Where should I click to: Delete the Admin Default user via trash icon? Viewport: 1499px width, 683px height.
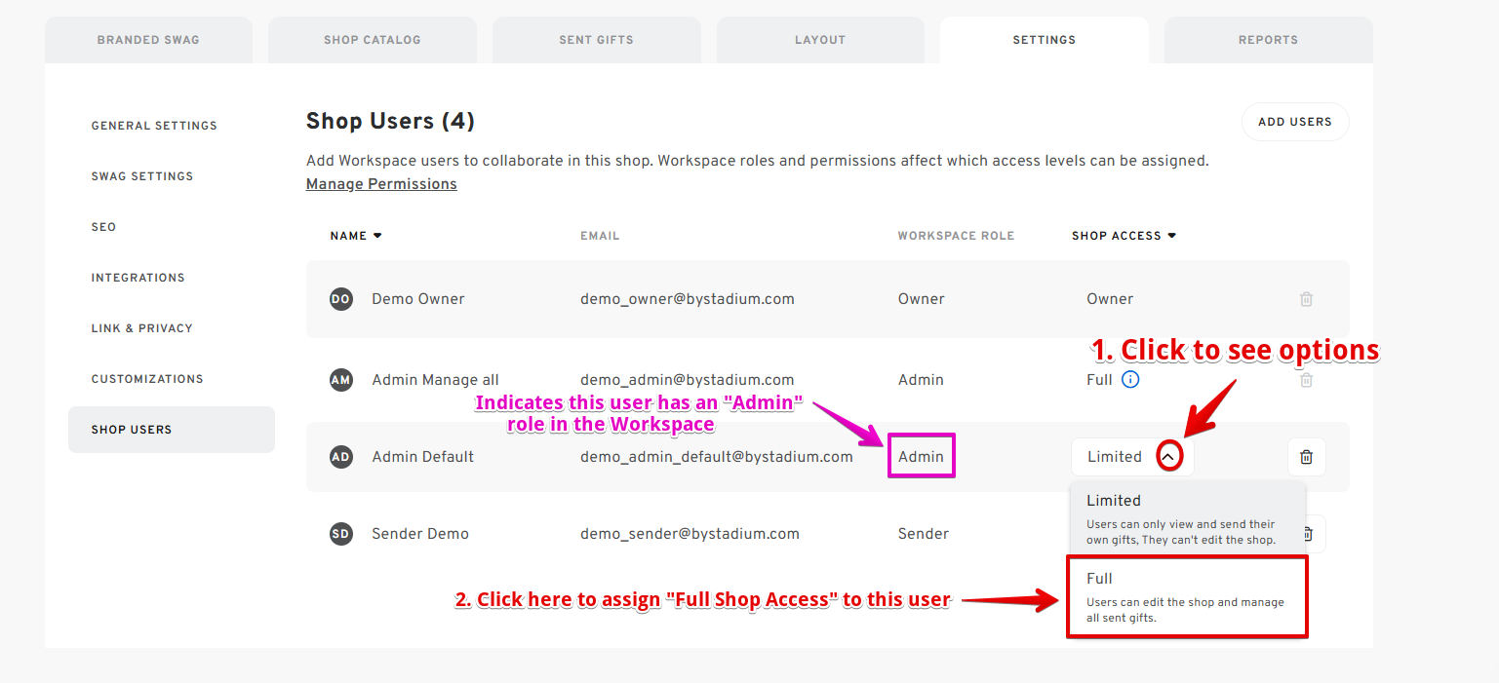(1306, 457)
